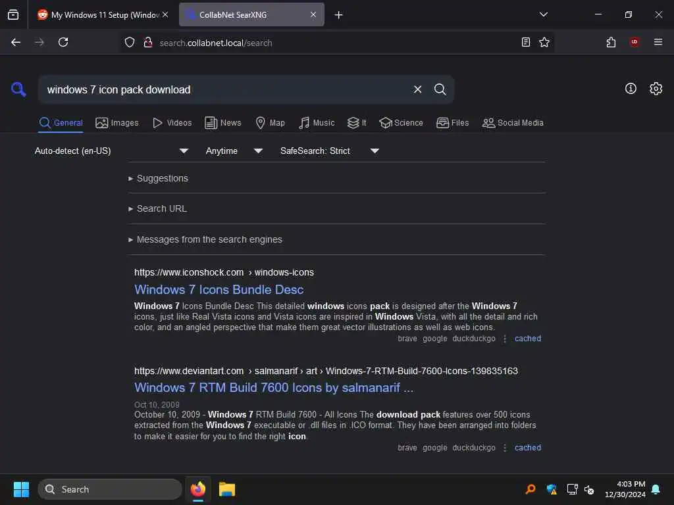Open the Files category
Image resolution: width=674 pixels, height=505 pixels.
tap(452, 123)
